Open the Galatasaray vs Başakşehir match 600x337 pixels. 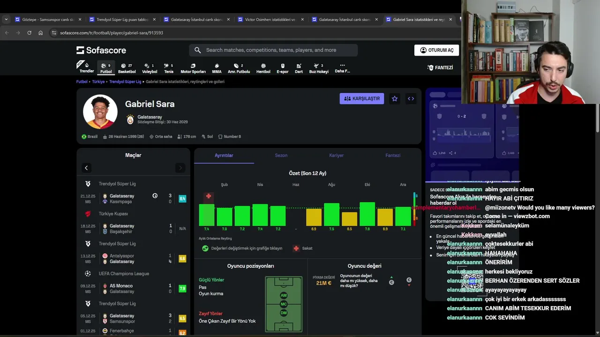click(134, 228)
